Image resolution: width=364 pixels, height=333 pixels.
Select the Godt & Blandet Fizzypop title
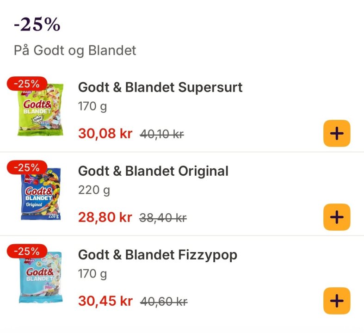[157, 255]
